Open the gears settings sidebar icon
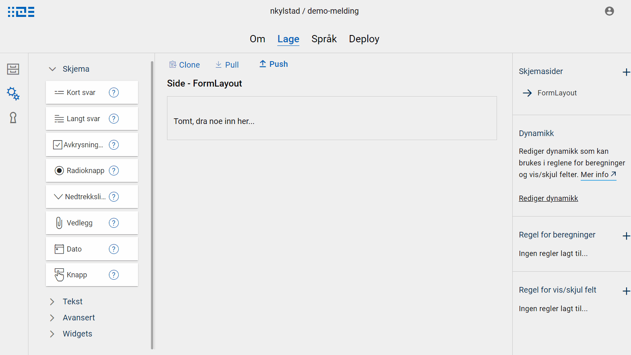 click(x=13, y=93)
